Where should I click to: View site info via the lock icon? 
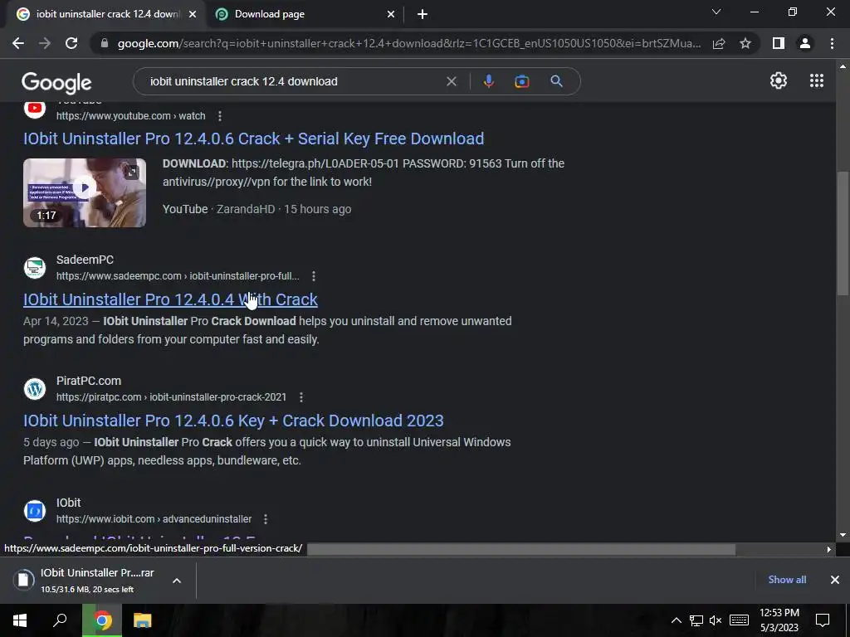point(105,43)
